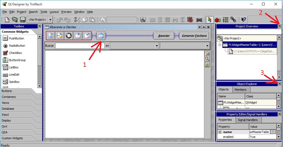The width and height of the screenshot is (283, 147).
Task: Click the print icon in the form
Action: pyautogui.click(x=101, y=36)
